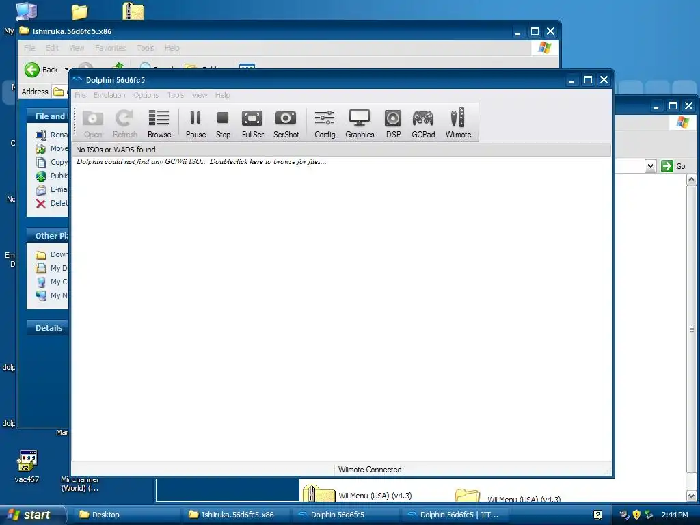
Task: Open the Edit menu in Ishiiruka explorer window
Action: [52, 48]
